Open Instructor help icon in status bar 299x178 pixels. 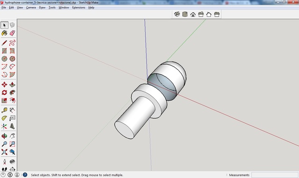point(25,175)
